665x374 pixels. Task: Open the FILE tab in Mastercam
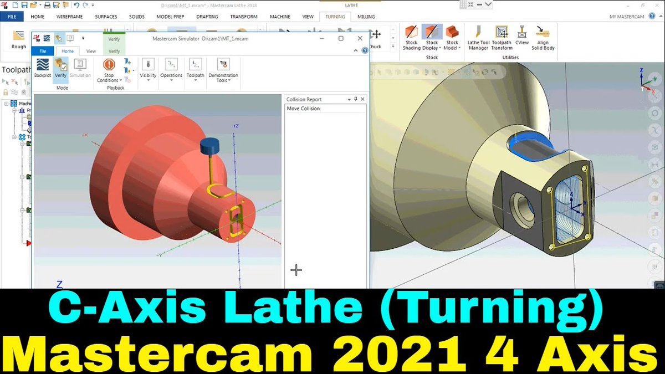tap(12, 17)
